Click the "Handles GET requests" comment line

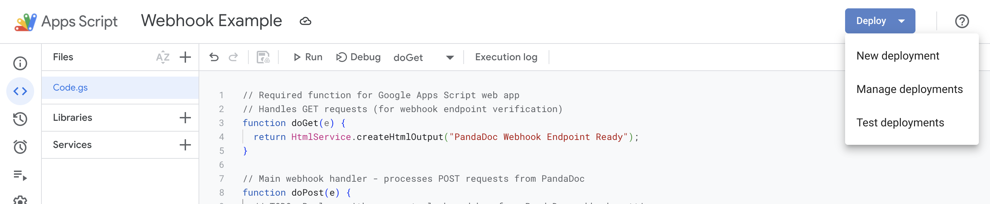402,109
